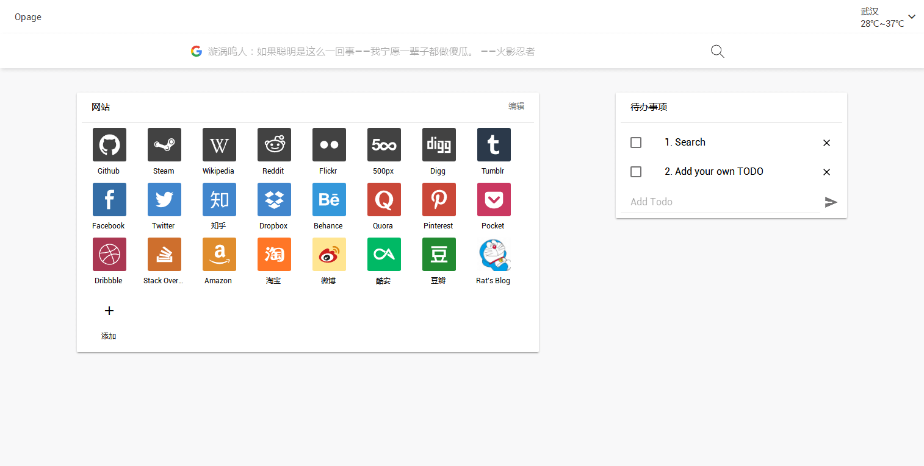Click the 待办事项 panel heading
This screenshot has width=924, height=466.
point(649,107)
